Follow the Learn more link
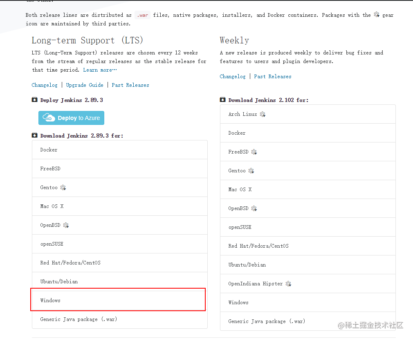 100,70
